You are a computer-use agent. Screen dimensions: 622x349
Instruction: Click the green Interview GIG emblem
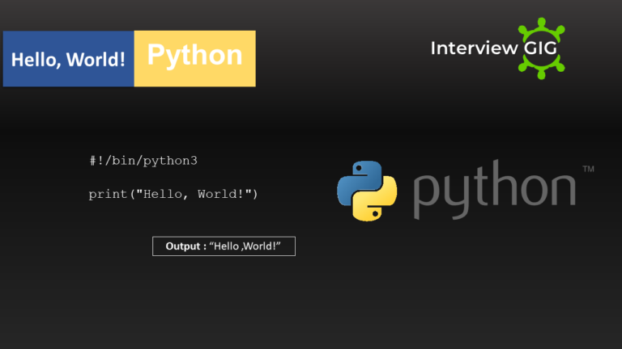click(541, 48)
